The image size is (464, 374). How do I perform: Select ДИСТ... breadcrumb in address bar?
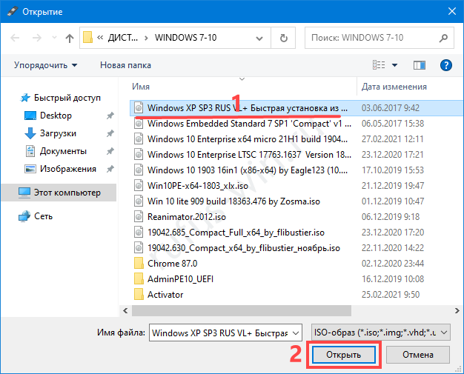coord(123,38)
